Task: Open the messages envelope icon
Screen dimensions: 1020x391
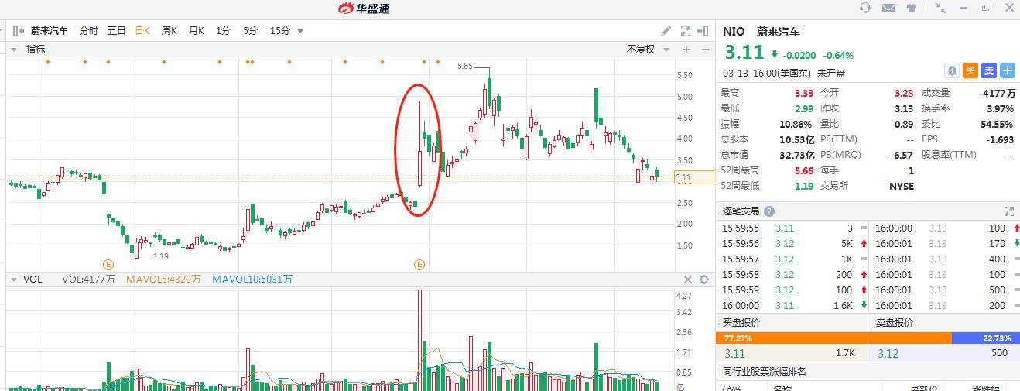Action: [888, 8]
